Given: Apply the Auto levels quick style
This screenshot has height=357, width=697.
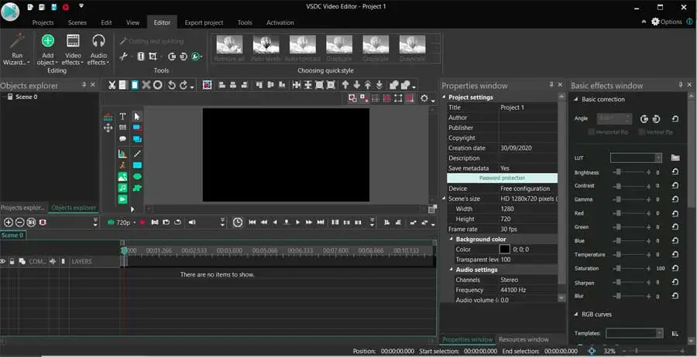Looking at the screenshot, I should point(266,47).
